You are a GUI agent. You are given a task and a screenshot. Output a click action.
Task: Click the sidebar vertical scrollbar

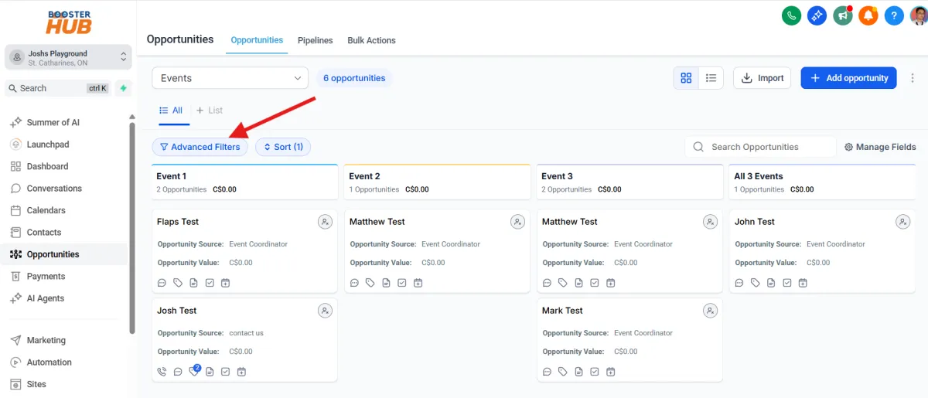[x=132, y=228]
